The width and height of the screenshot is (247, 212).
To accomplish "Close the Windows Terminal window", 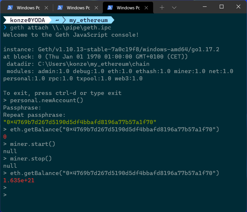I will point(238,7).
